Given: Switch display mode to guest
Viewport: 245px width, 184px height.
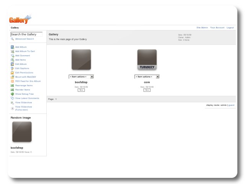Looking at the screenshot, I should click(231, 105).
